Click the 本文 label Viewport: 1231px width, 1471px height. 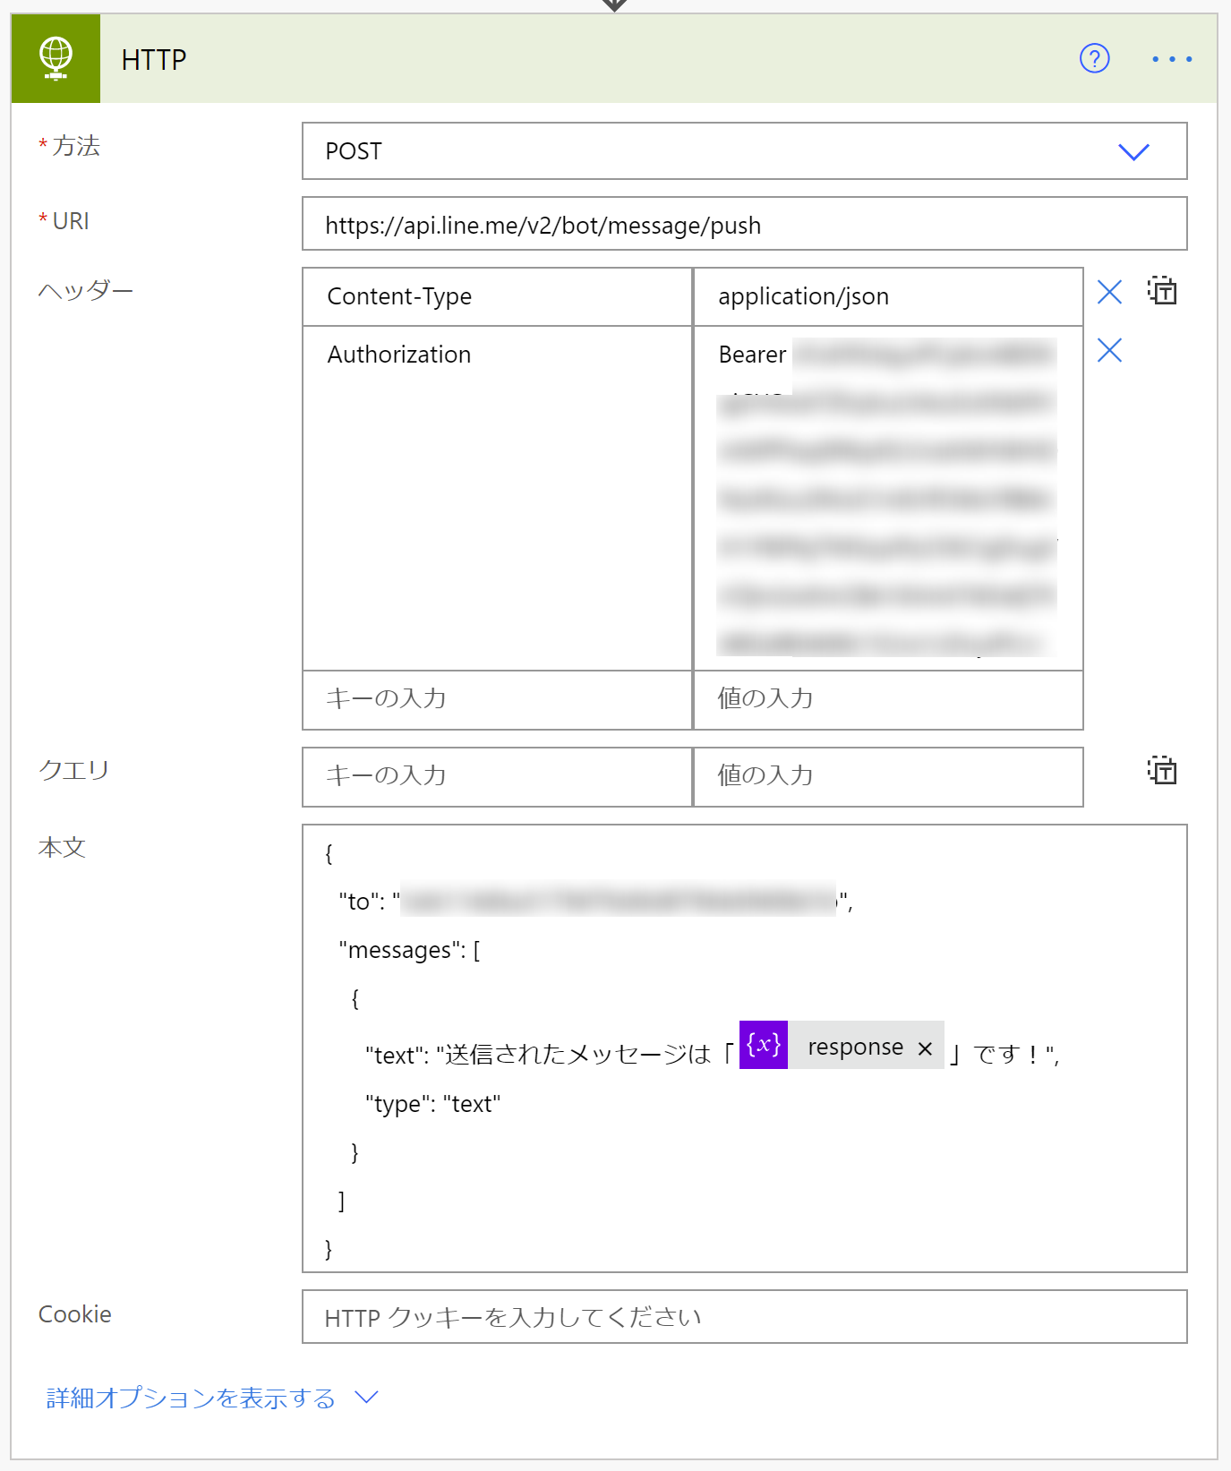62,848
